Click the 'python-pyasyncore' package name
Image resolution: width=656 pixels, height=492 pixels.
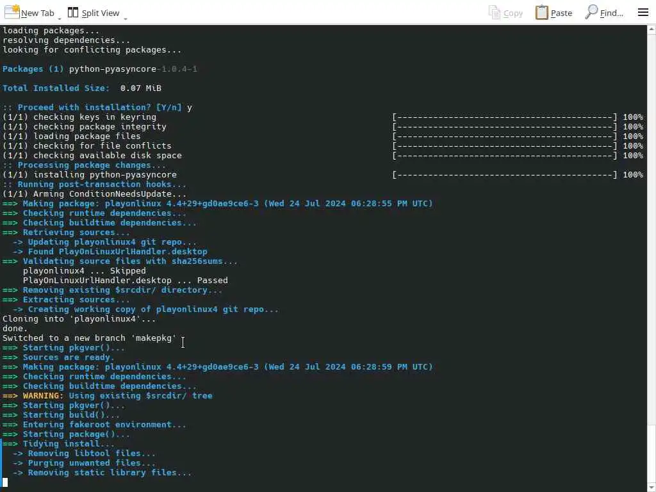pyautogui.click(x=113, y=69)
